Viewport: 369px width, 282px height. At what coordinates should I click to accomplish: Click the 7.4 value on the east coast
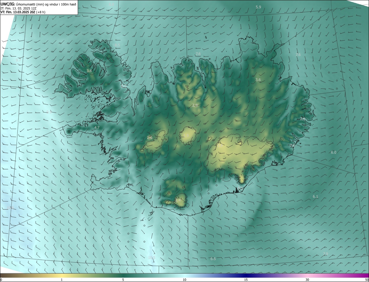(x=302, y=119)
